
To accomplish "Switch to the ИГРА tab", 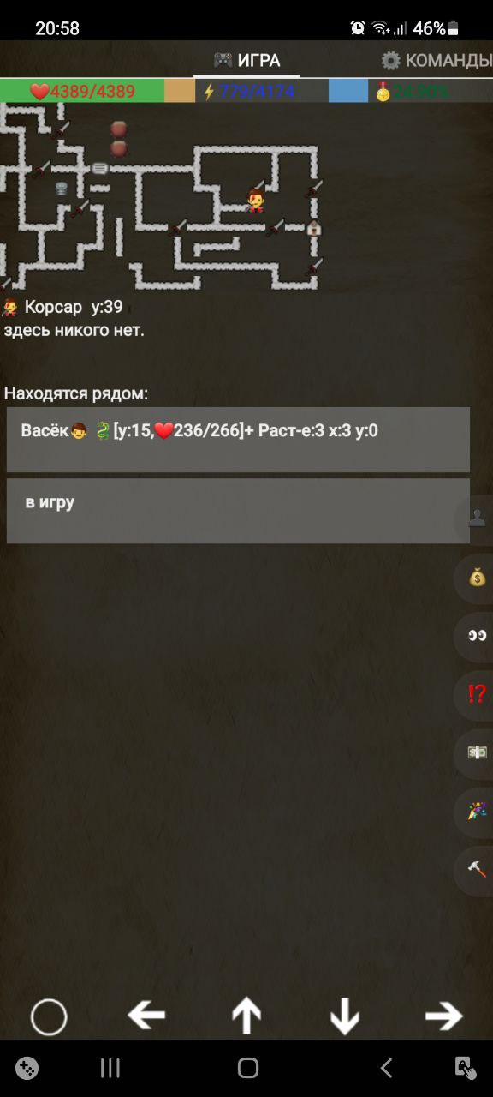I will click(246, 60).
